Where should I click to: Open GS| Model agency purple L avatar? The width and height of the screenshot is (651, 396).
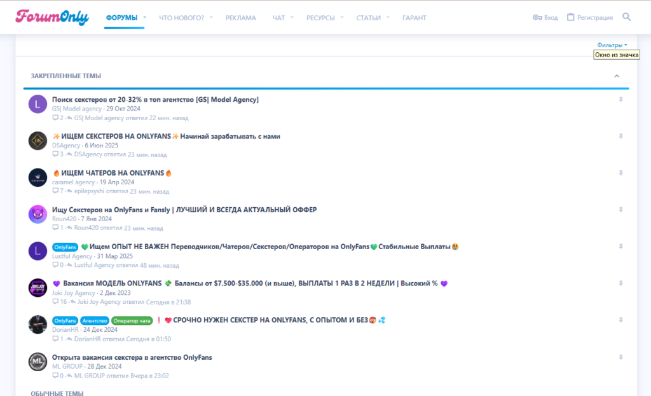[x=38, y=104]
